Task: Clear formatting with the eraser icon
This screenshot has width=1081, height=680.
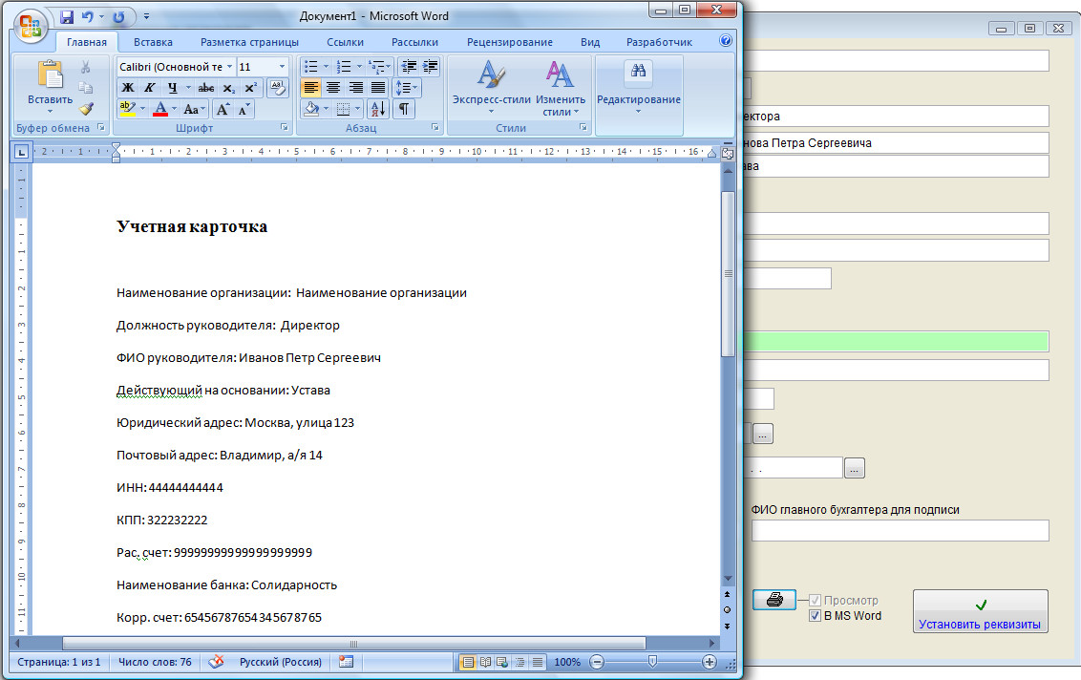Action: 277,88
